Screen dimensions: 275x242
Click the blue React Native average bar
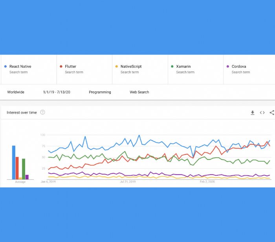(x=14, y=163)
